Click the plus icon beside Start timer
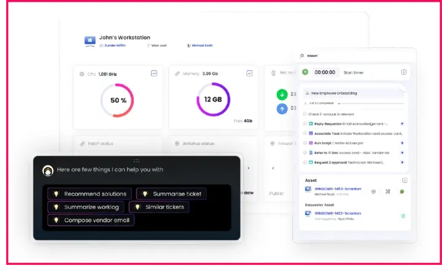This screenshot has height=274, width=442. [403, 72]
